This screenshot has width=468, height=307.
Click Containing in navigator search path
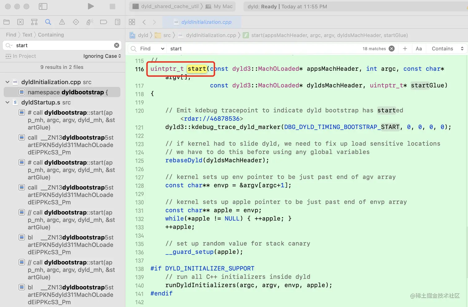(x=51, y=35)
